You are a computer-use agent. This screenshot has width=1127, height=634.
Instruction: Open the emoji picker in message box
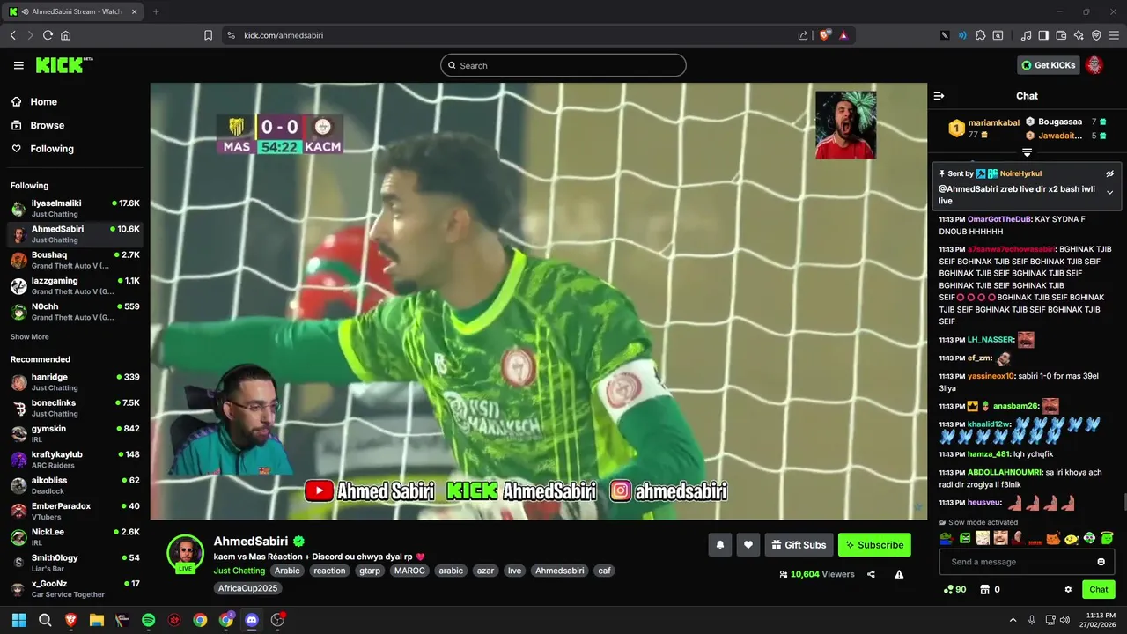[1101, 562]
